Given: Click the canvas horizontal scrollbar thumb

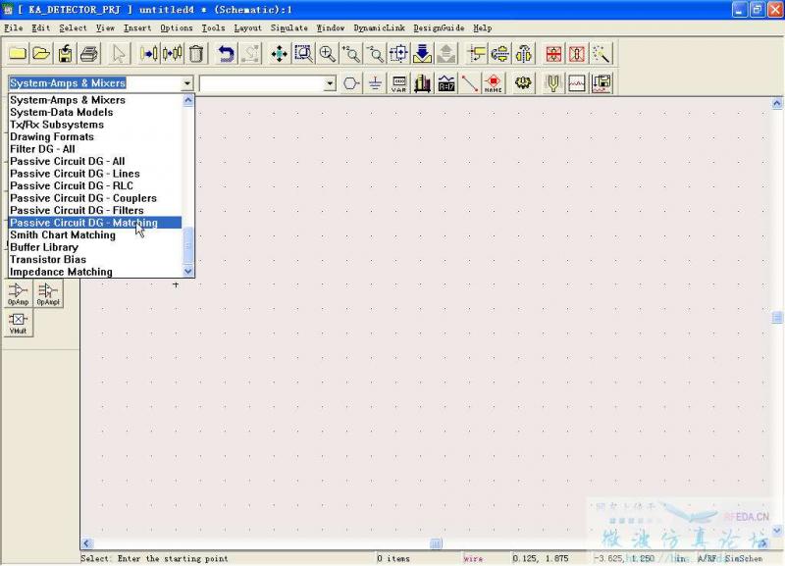Looking at the screenshot, I should click(436, 544).
